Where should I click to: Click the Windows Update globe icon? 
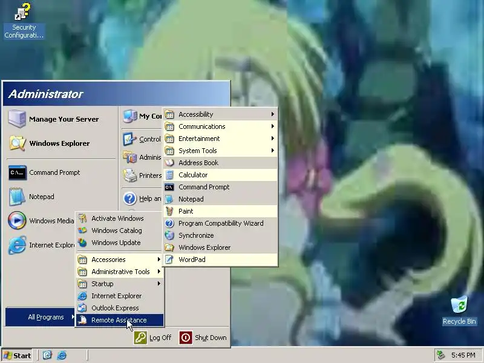click(x=82, y=243)
